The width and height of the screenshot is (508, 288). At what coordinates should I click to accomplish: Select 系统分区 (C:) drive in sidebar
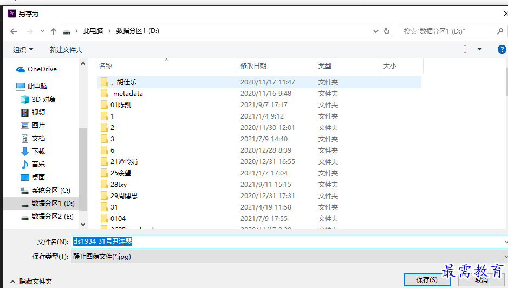point(45,190)
